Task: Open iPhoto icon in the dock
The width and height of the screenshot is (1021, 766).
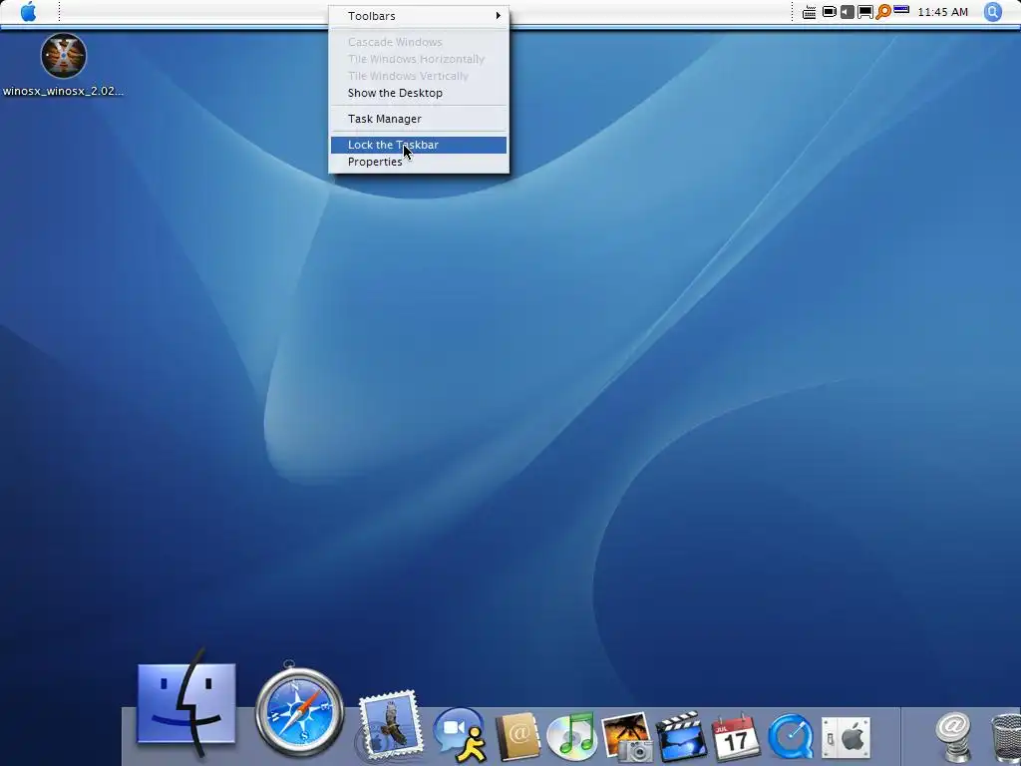Action: (626, 736)
